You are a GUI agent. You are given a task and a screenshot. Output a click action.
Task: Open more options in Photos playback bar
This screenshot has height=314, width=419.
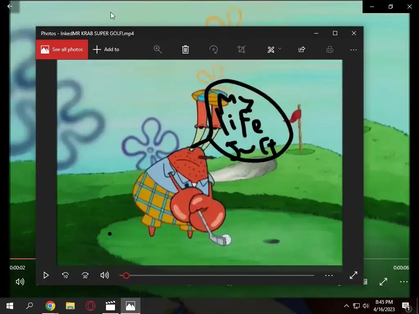329,276
